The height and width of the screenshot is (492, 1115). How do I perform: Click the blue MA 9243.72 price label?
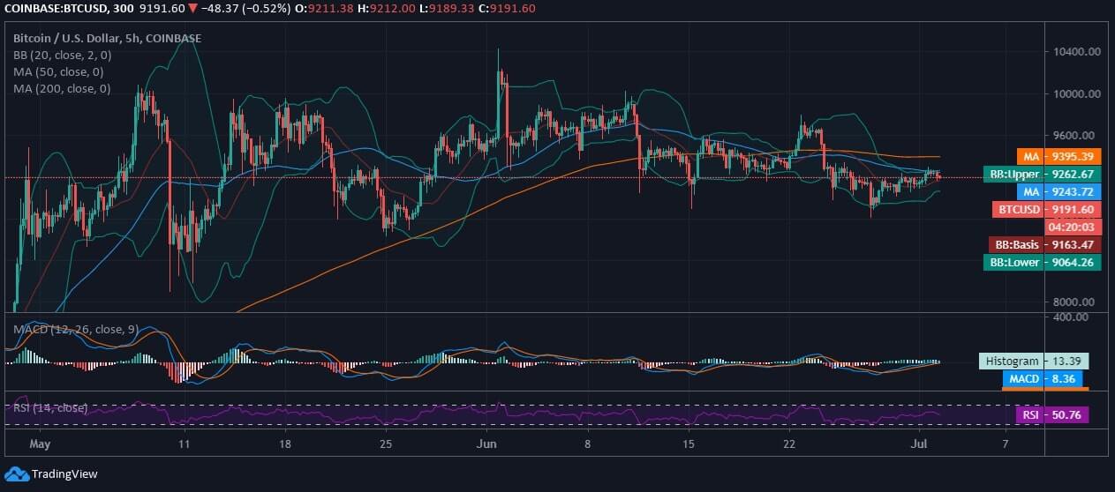pyautogui.click(x=1058, y=191)
